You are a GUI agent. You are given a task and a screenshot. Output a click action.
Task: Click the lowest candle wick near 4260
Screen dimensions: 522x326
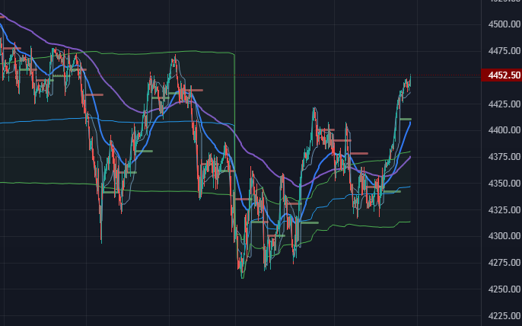point(242,273)
